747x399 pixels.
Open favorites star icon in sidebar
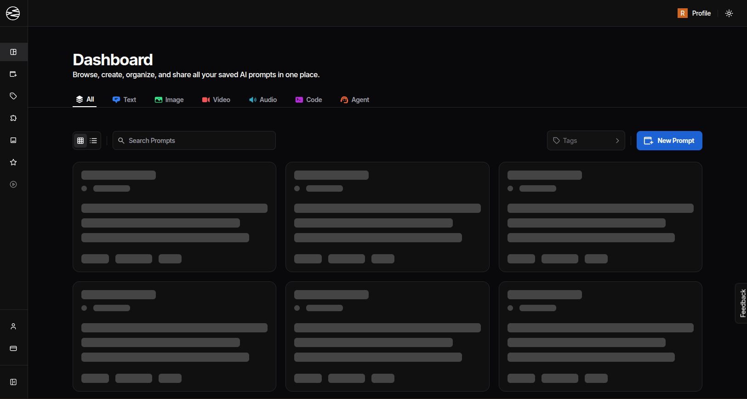pos(13,162)
